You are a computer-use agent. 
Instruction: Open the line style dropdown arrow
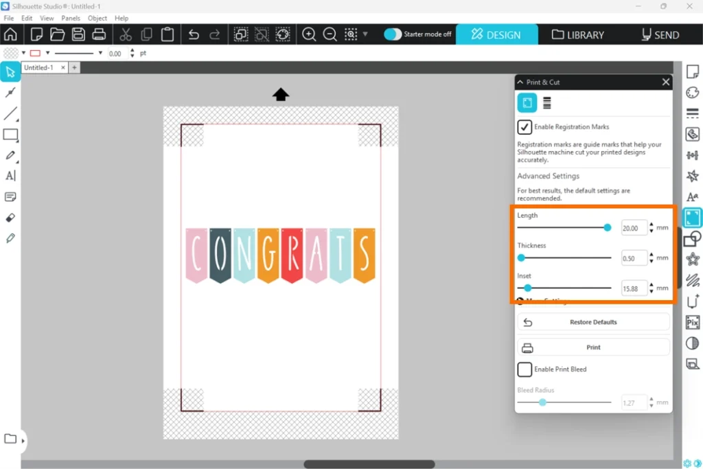point(100,53)
